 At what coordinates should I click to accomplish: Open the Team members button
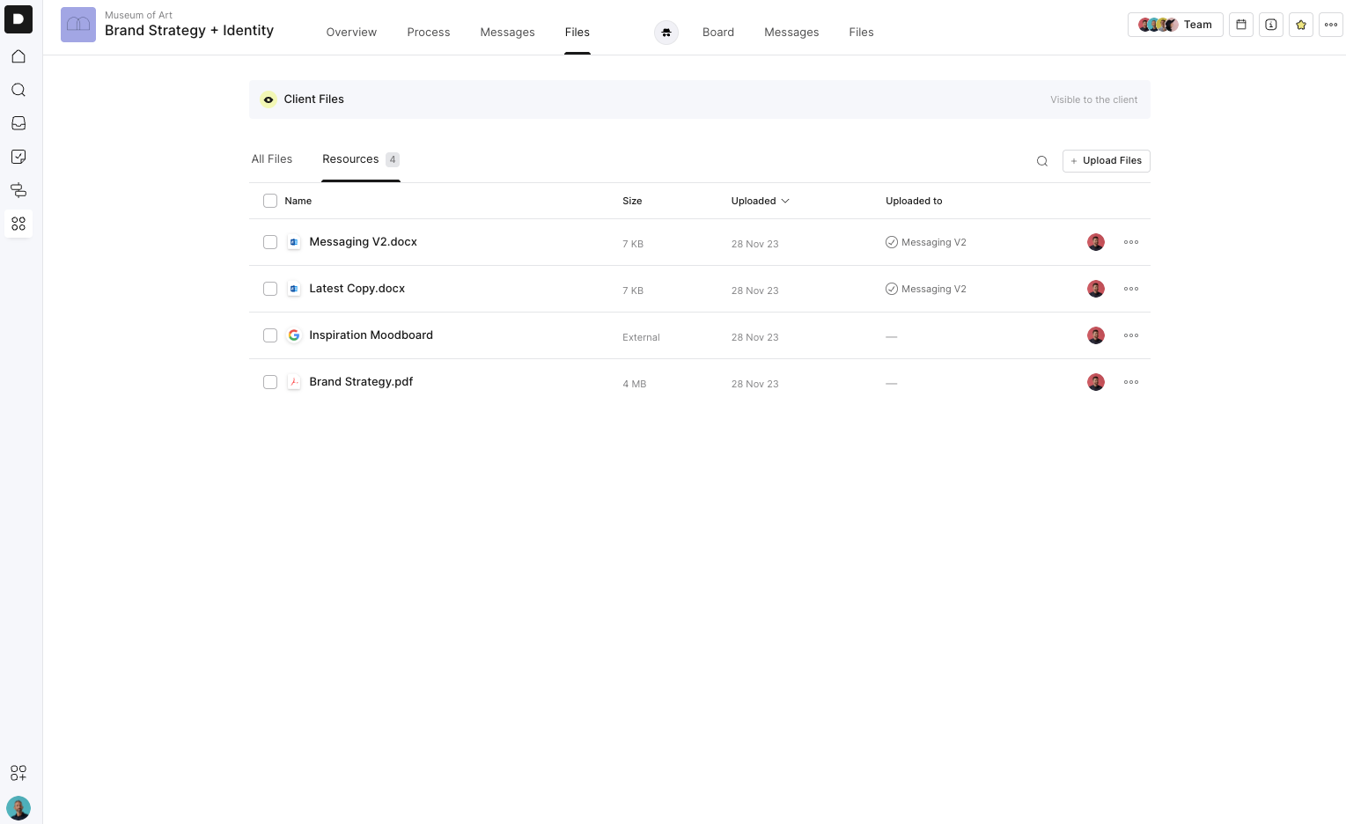[x=1175, y=25]
